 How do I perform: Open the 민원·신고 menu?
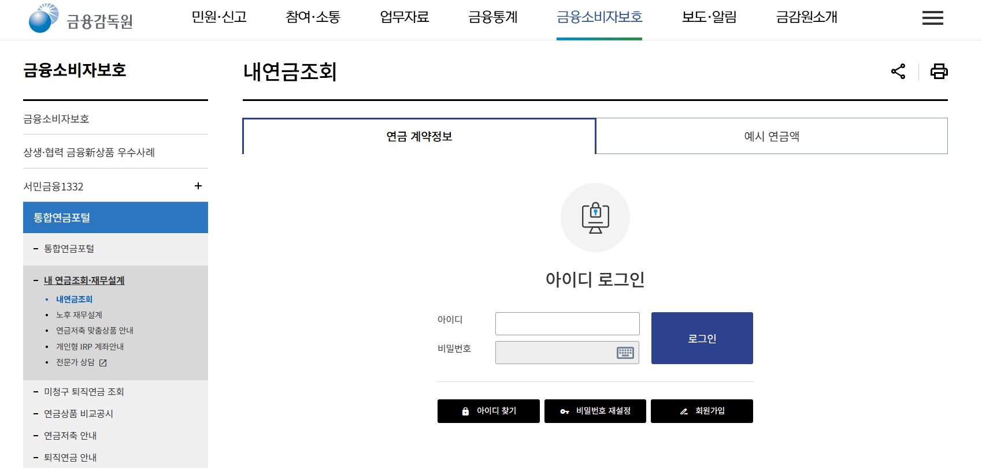pyautogui.click(x=219, y=17)
